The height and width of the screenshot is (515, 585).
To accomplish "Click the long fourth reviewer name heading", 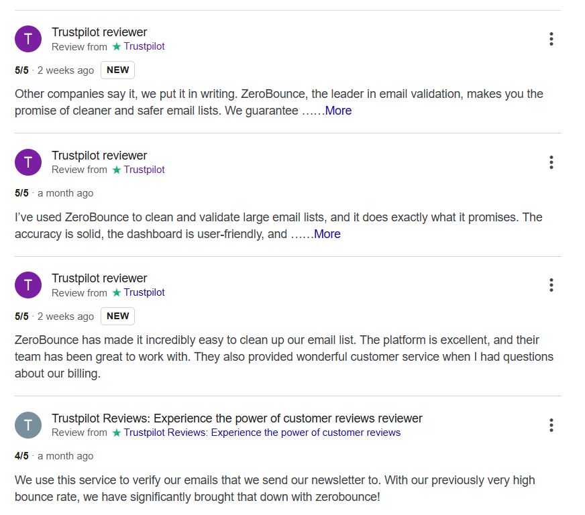I will 237,418.
